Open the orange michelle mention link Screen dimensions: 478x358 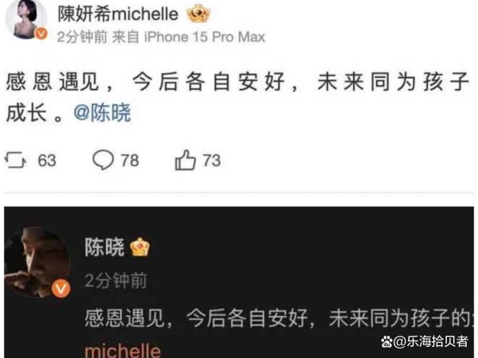pos(123,350)
